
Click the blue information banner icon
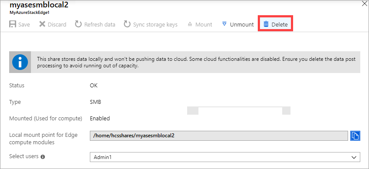point(20,62)
